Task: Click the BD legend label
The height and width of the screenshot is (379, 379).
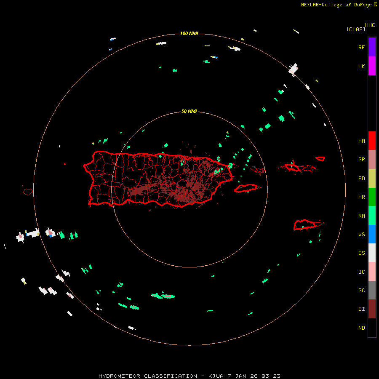Action: [x=361, y=179]
